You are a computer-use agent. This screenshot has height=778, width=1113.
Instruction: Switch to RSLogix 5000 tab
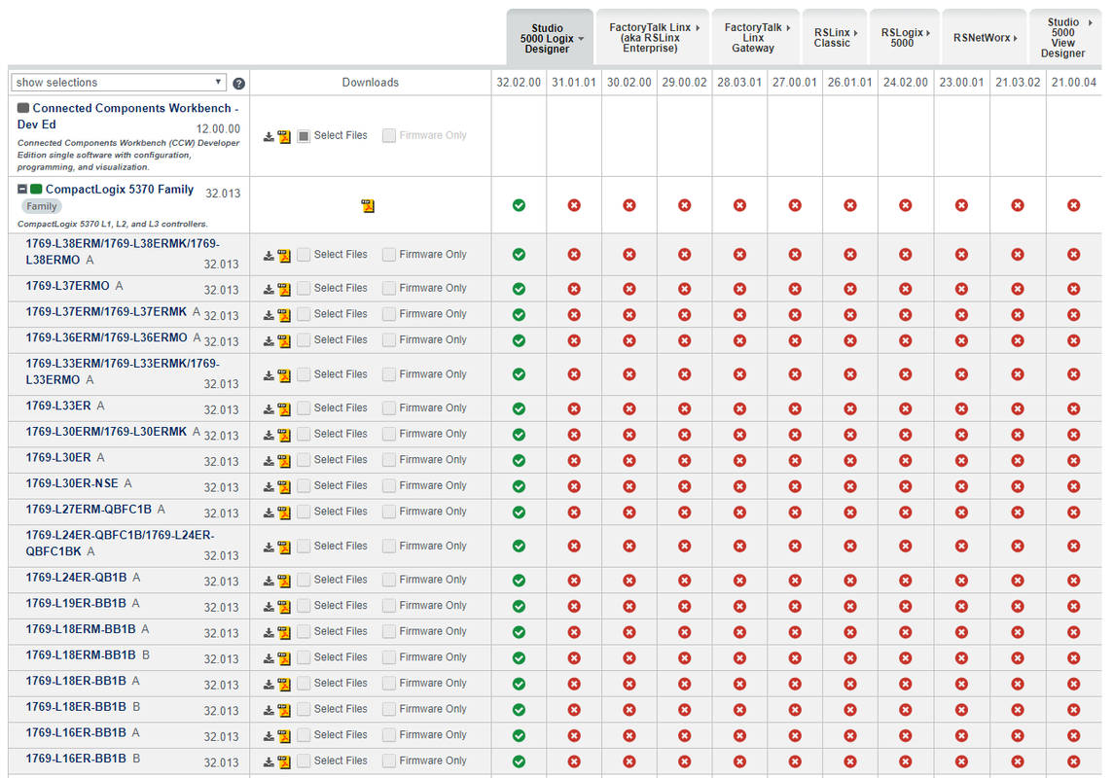905,38
